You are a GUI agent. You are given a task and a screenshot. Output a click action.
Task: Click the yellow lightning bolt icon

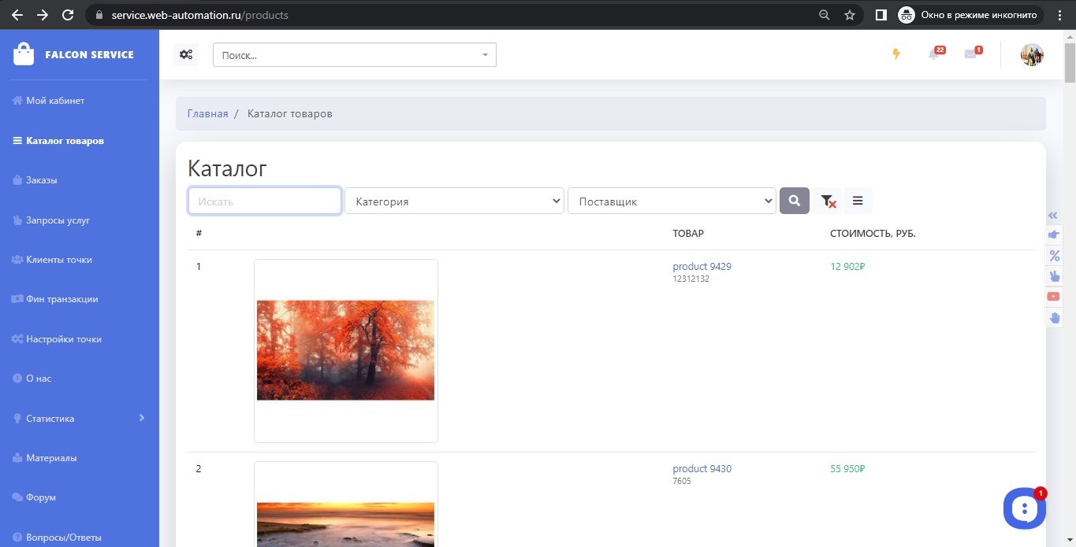pyautogui.click(x=895, y=54)
